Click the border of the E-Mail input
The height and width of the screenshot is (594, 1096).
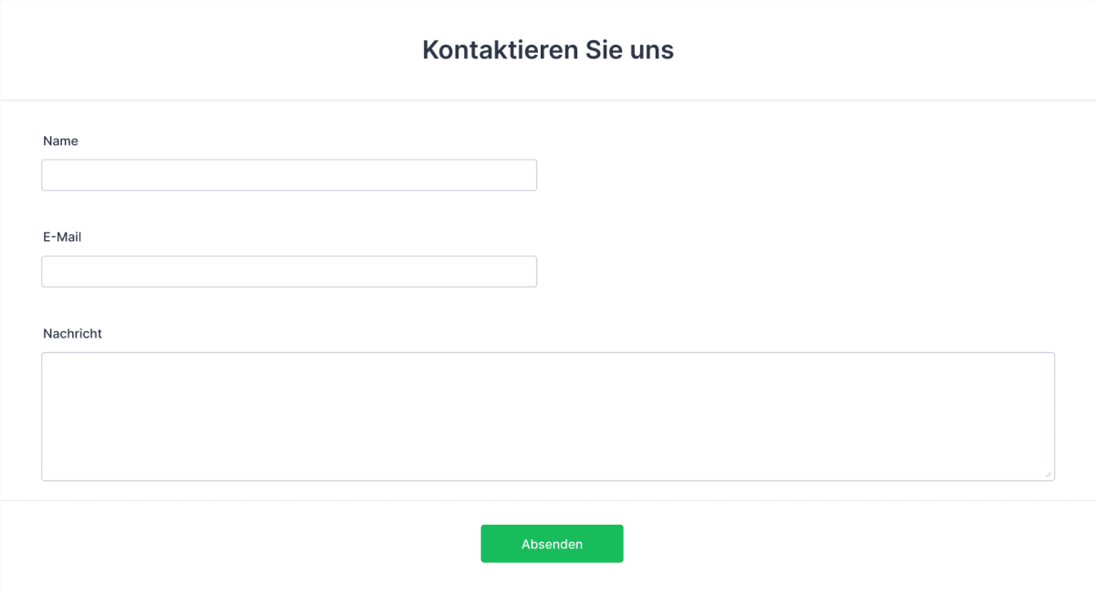pyautogui.click(x=289, y=256)
